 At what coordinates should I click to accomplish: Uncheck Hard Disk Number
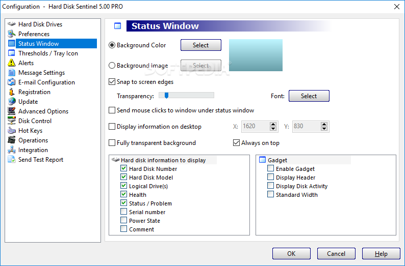click(124, 168)
